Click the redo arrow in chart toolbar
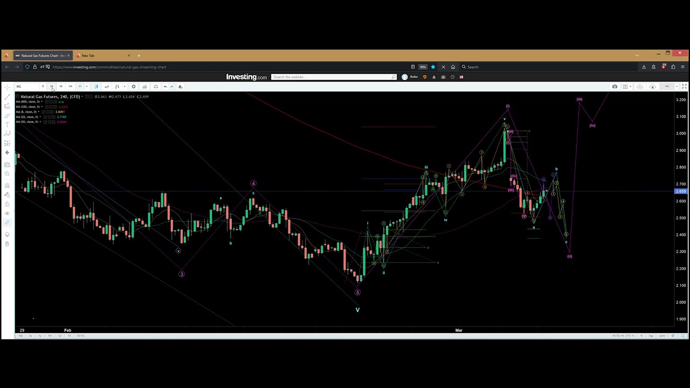The width and height of the screenshot is (690, 388). pyautogui.click(x=171, y=86)
